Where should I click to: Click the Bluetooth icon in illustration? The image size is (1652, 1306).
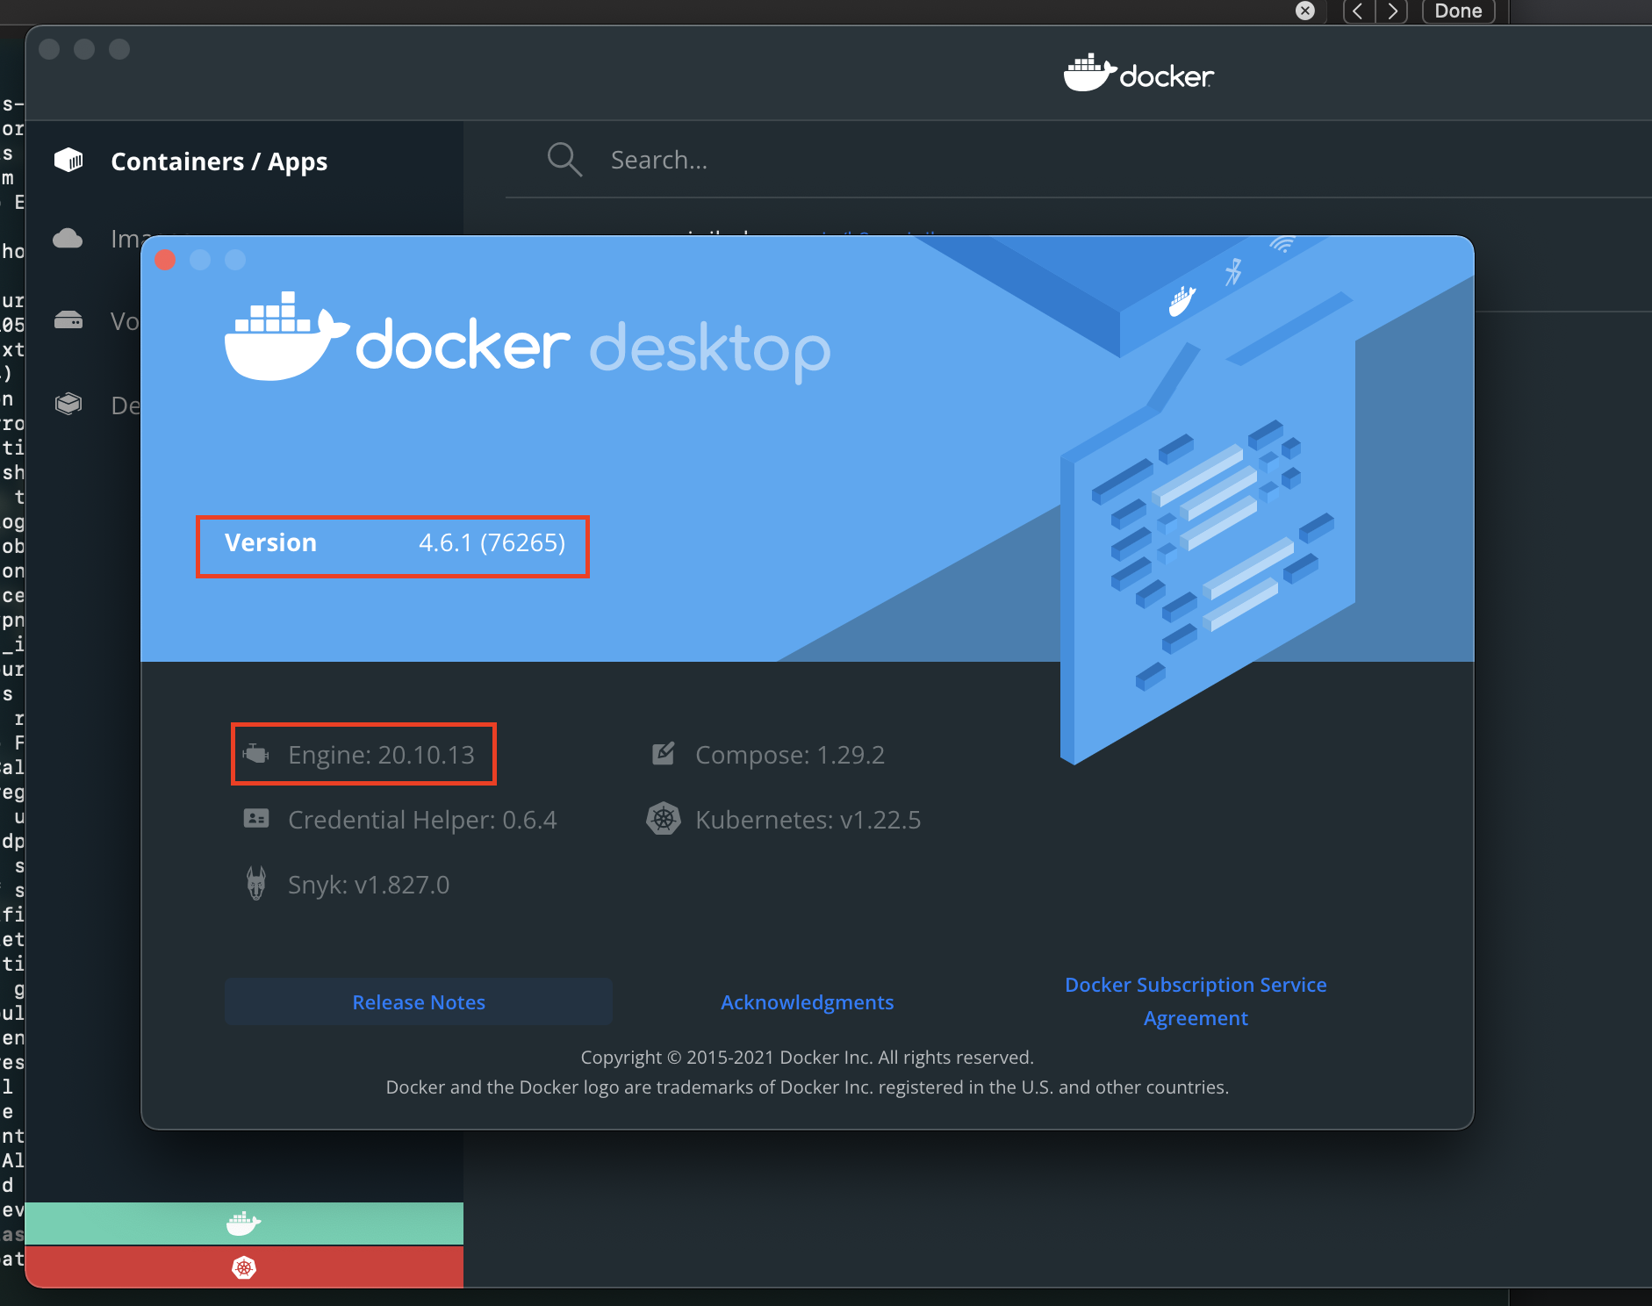point(1233,271)
